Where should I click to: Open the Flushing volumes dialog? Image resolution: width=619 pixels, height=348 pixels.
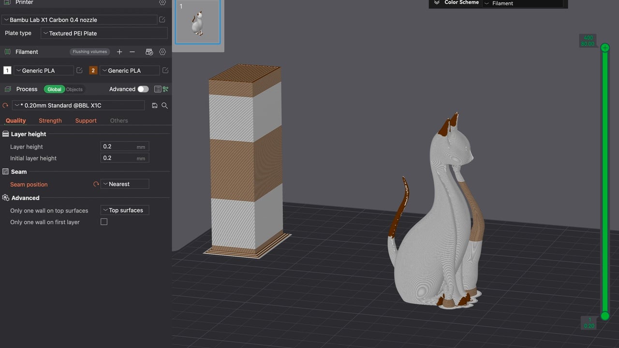click(x=89, y=51)
